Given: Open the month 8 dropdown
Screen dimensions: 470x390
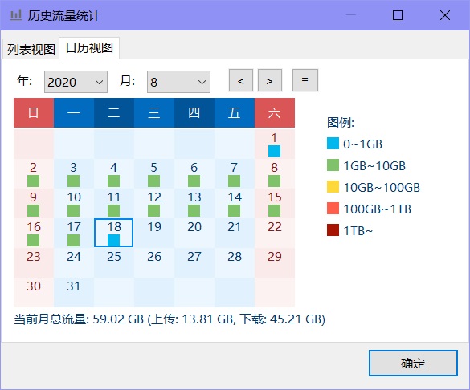Looking at the screenshot, I should [x=178, y=82].
